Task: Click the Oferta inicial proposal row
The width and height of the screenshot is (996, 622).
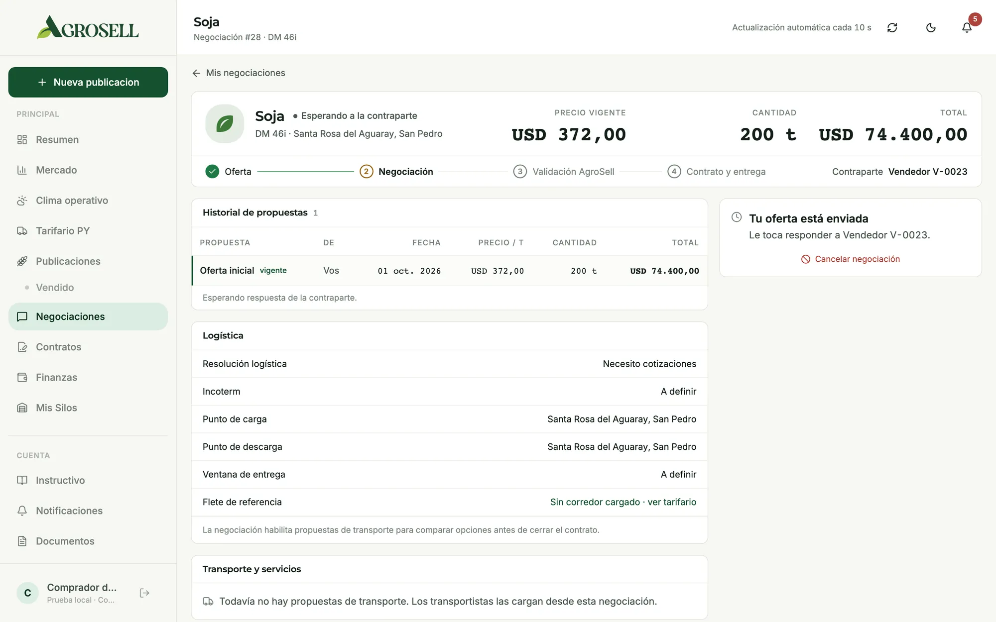Action: pyautogui.click(x=450, y=271)
